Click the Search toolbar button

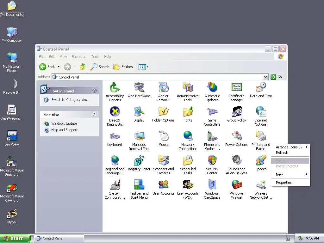coord(100,67)
